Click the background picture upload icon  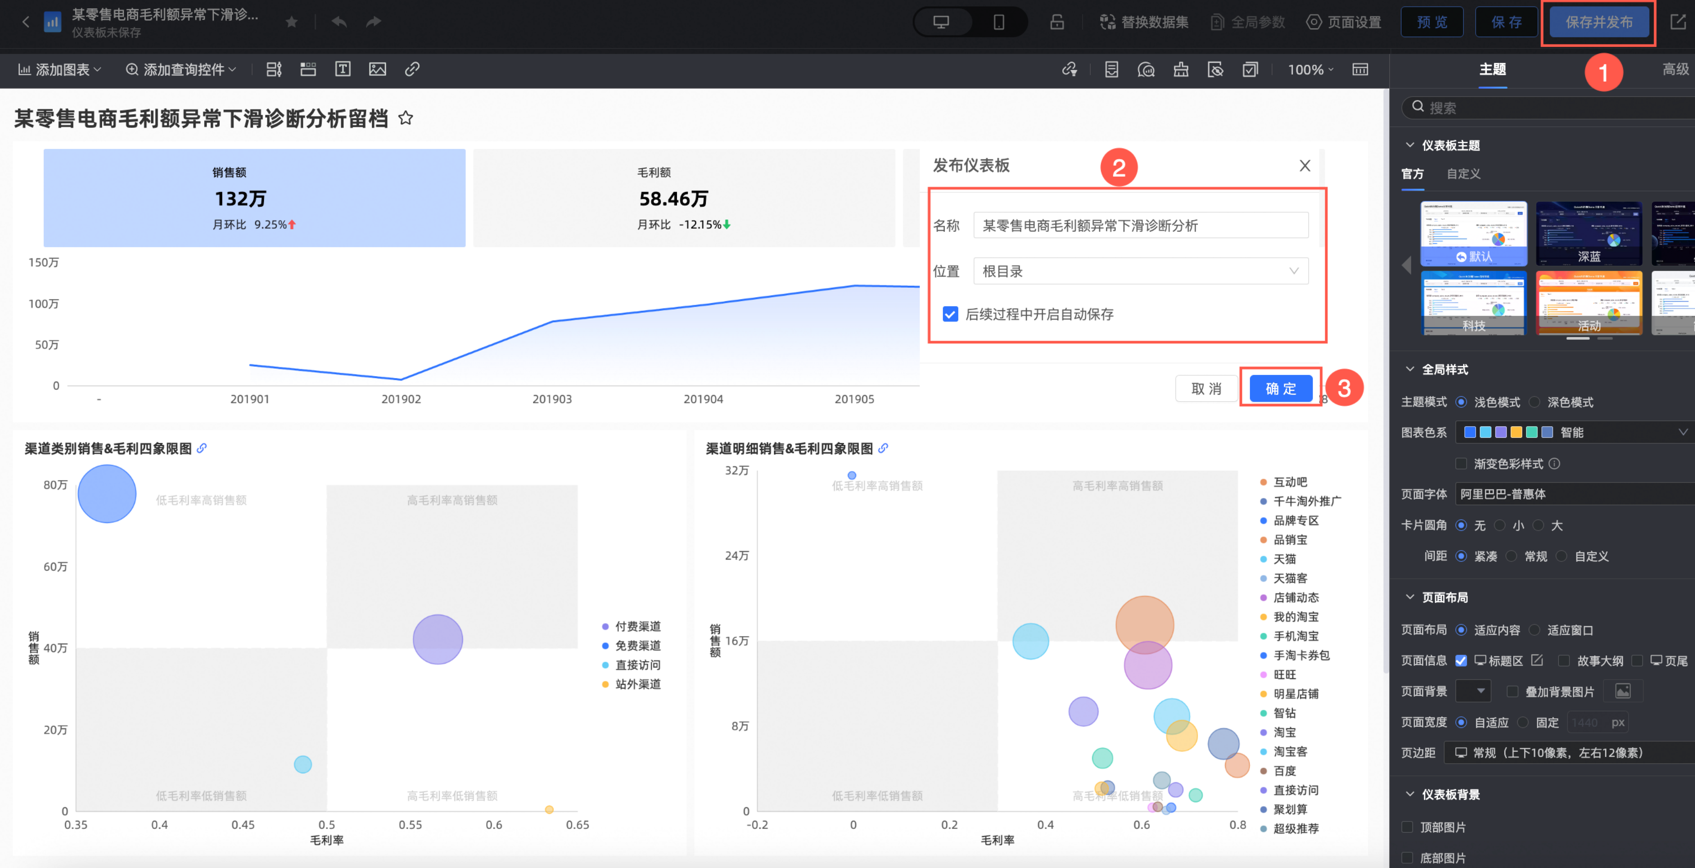click(1623, 691)
